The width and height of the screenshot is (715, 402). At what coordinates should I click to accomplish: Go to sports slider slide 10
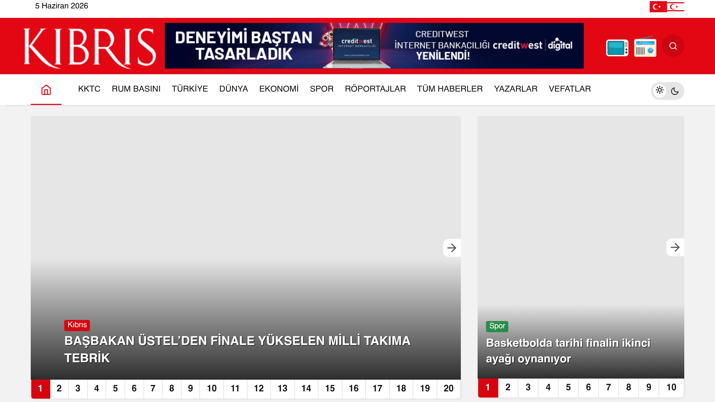click(x=671, y=387)
